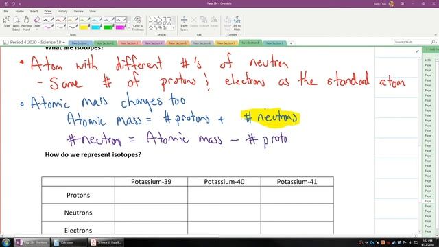Open the notebook icon beside Period 4 2020
The width and height of the screenshot is (439, 247).
coord(5,43)
